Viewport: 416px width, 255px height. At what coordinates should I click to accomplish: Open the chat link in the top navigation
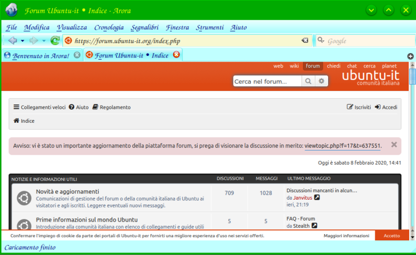[x=352, y=66]
